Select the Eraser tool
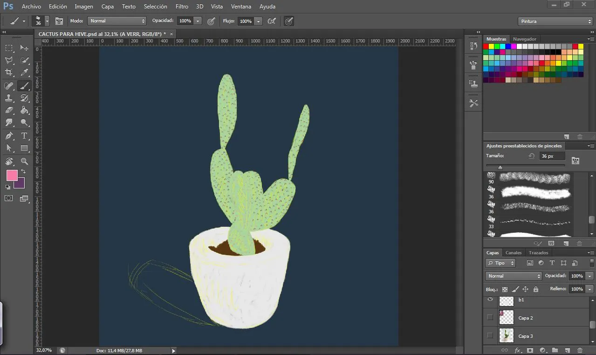Viewport: 596px width, 355px height. [9, 111]
